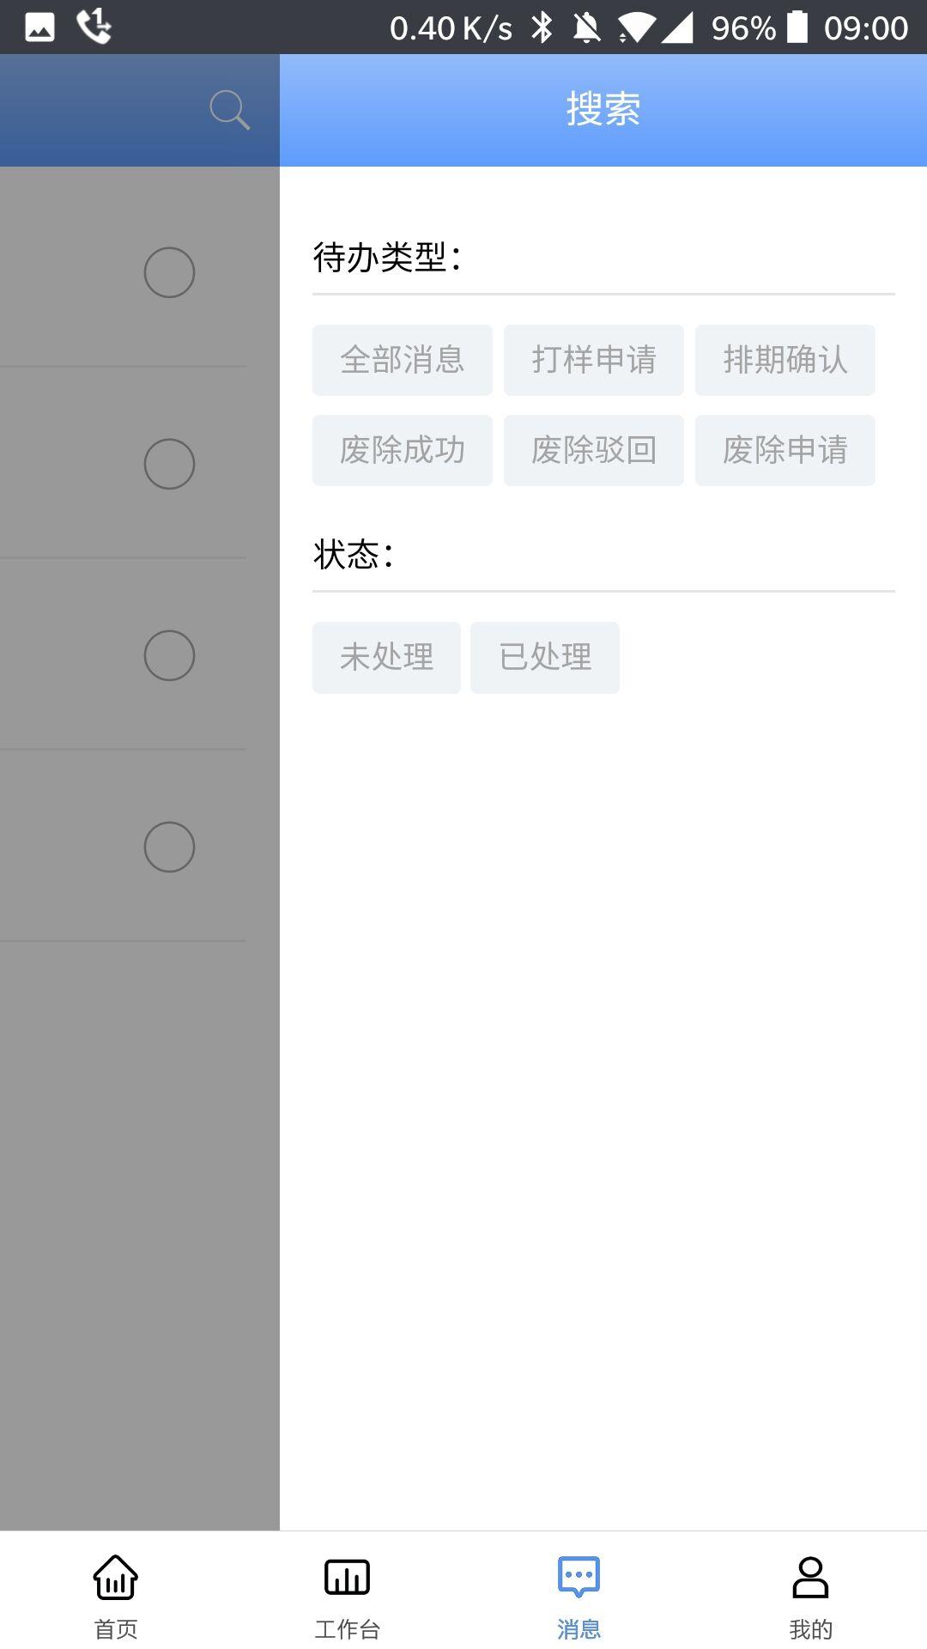The image size is (927, 1649).
Task: Select 废除成功 filter option
Action: click(402, 450)
